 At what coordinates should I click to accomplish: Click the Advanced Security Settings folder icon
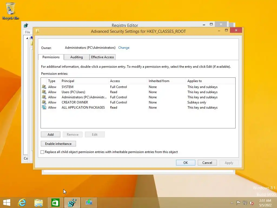tap(37, 31)
